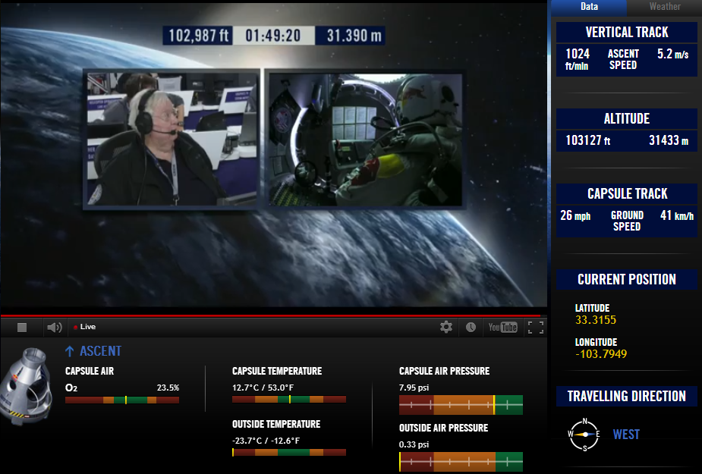Switch to the Weather tab
The height and width of the screenshot is (474, 702).
664,7
